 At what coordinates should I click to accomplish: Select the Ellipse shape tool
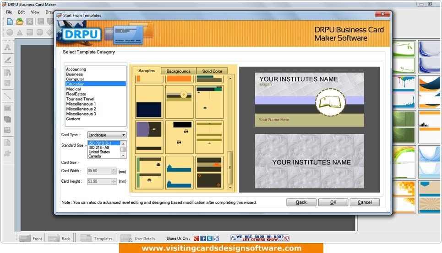[x=10, y=32]
